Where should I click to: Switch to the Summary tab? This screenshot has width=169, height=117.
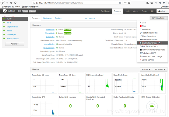[x=36, y=18]
